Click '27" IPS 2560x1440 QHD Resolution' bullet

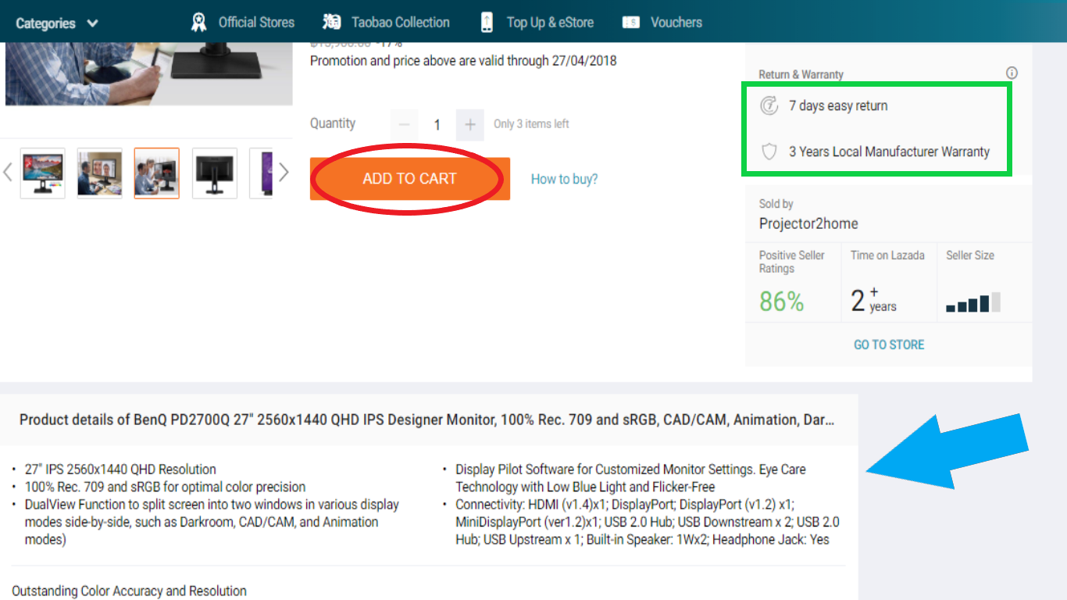click(x=120, y=470)
